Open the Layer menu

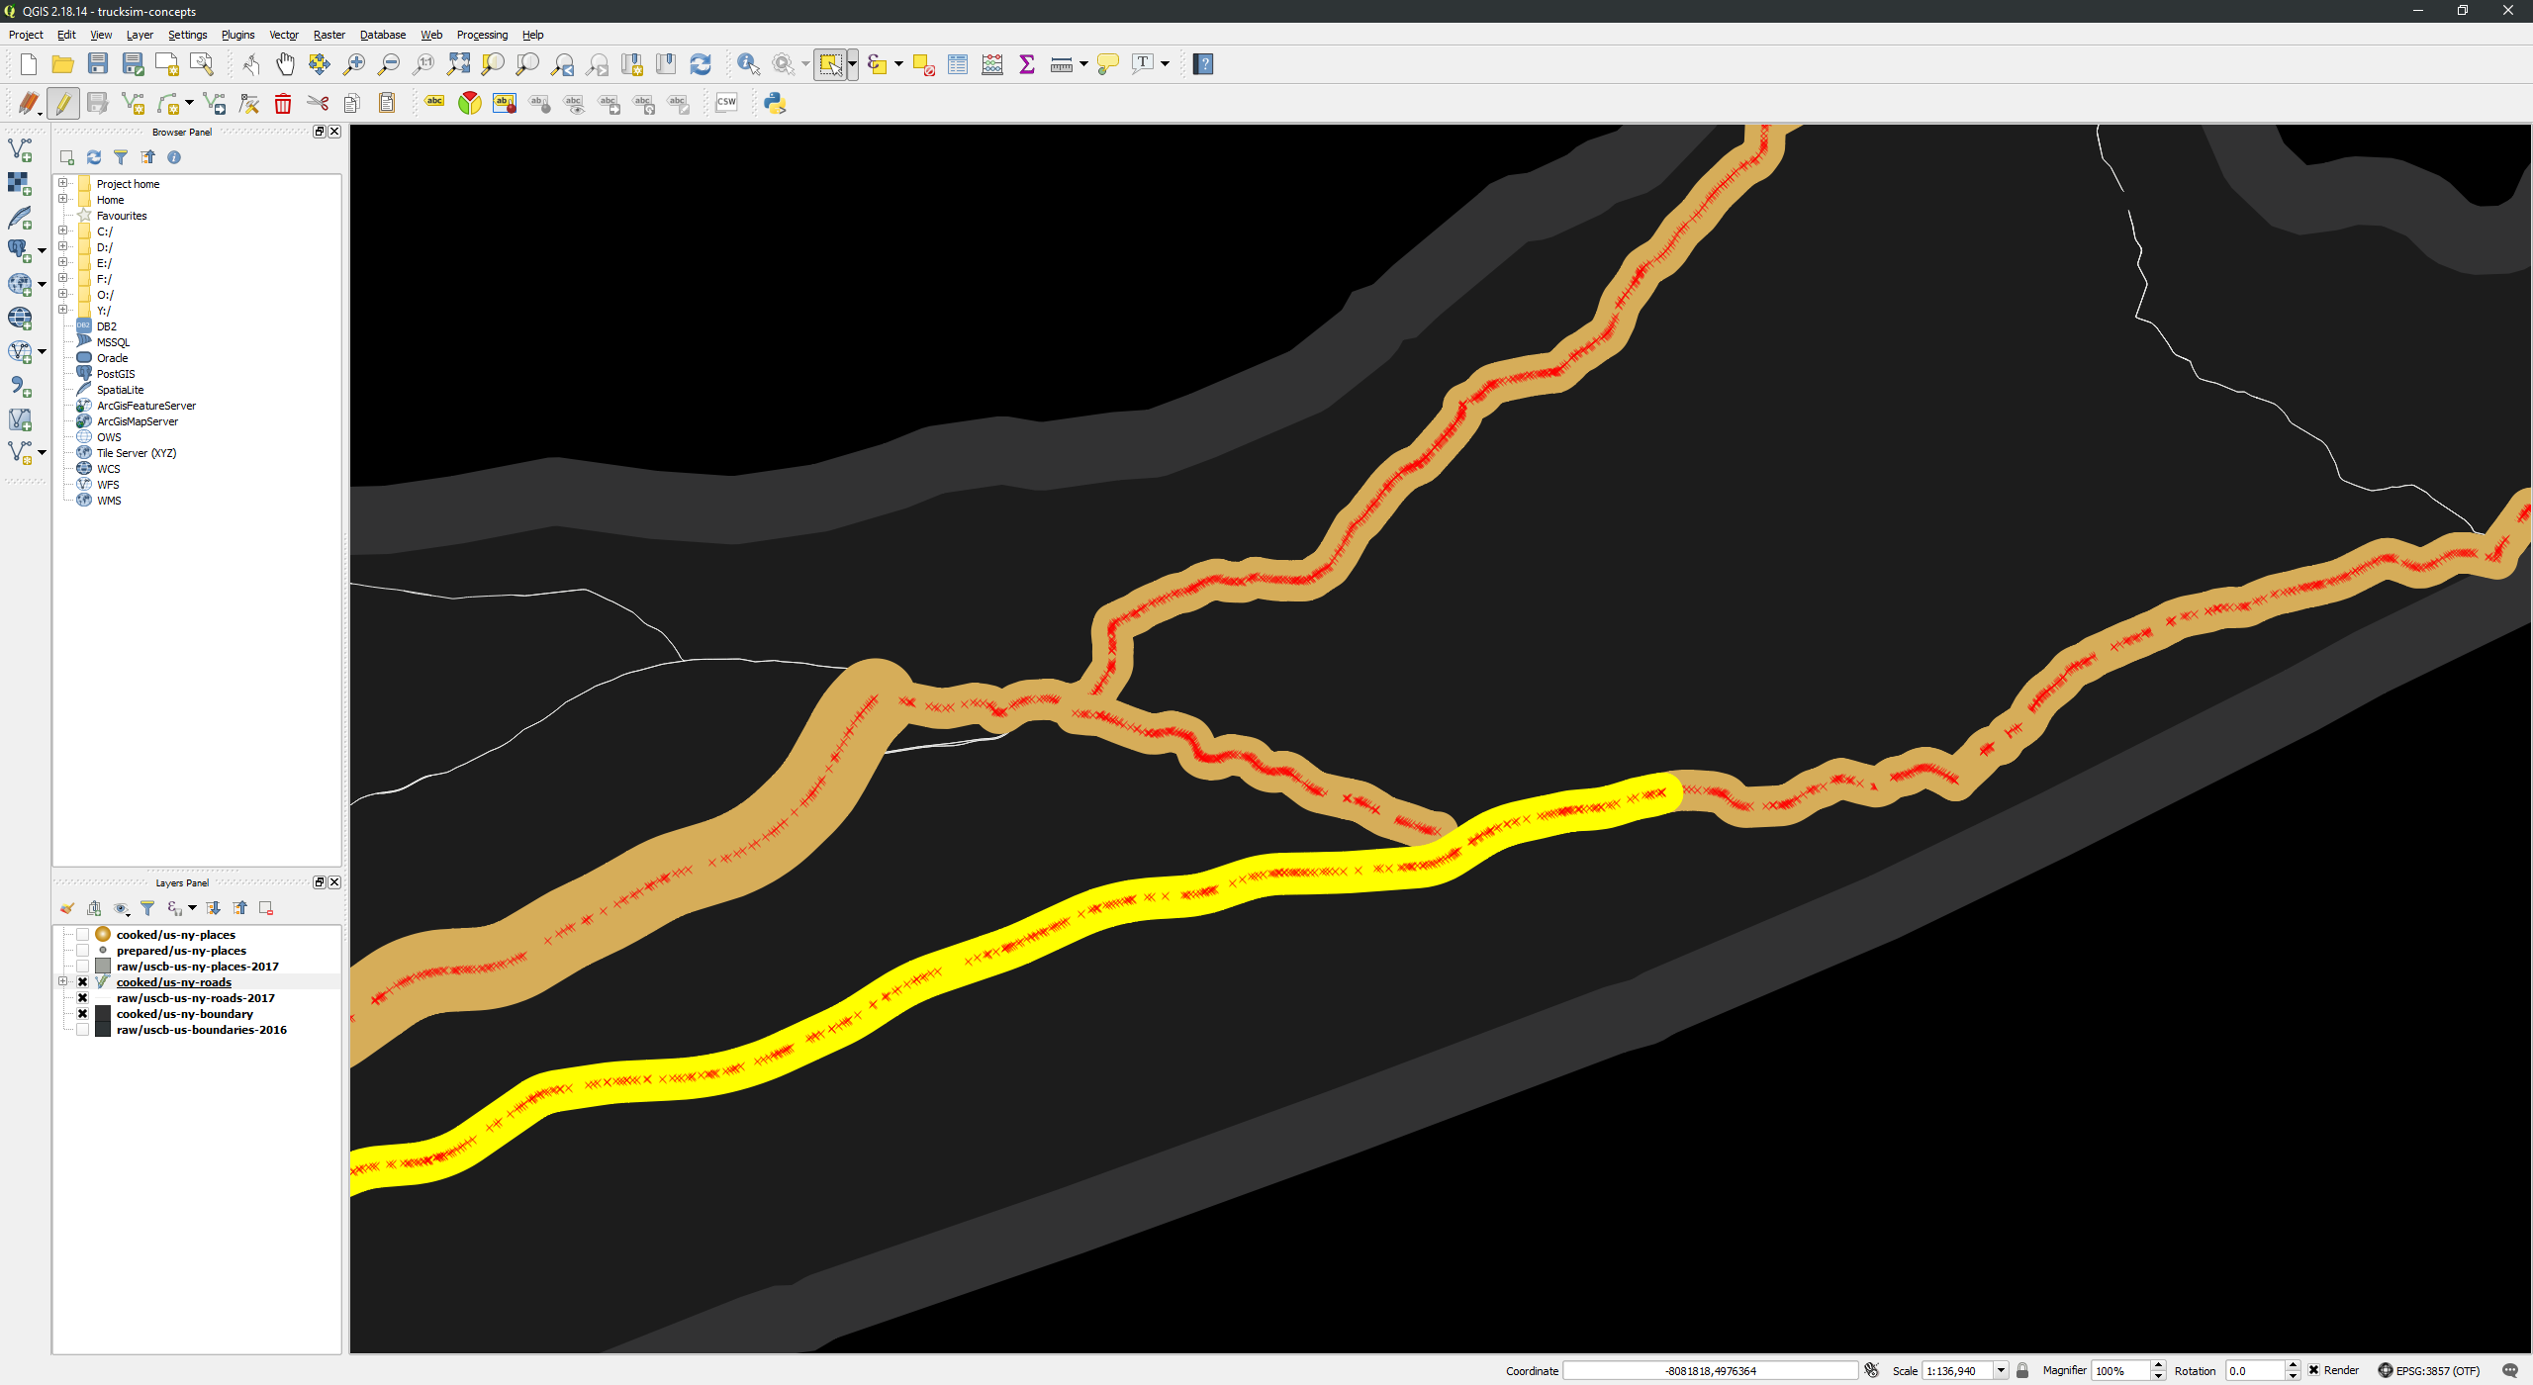point(140,35)
